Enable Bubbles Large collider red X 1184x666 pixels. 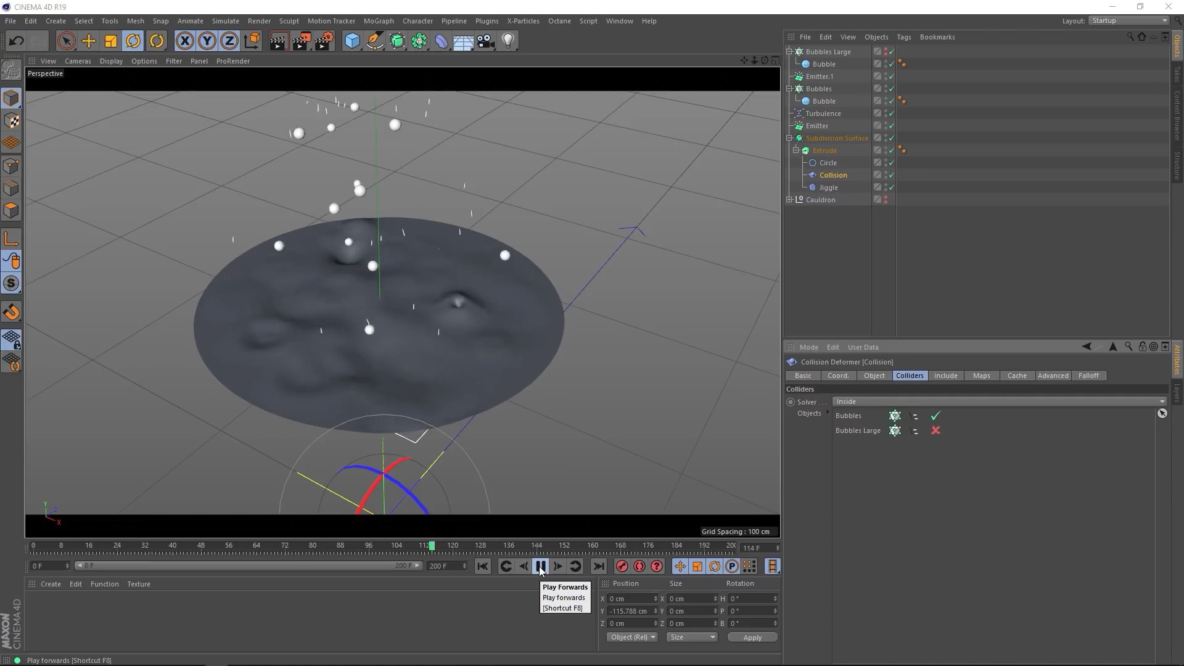click(935, 431)
